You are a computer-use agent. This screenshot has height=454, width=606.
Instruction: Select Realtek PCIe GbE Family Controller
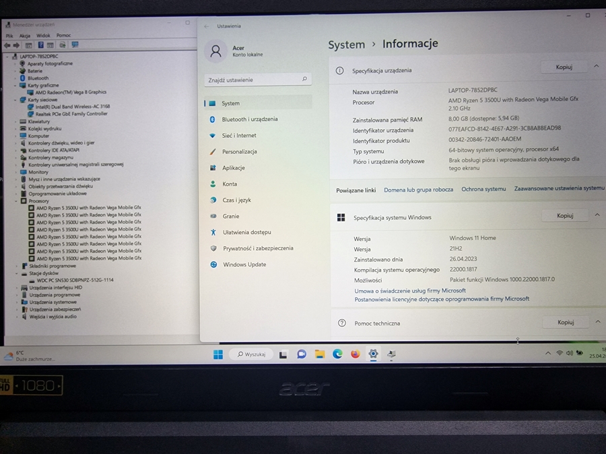67,114
